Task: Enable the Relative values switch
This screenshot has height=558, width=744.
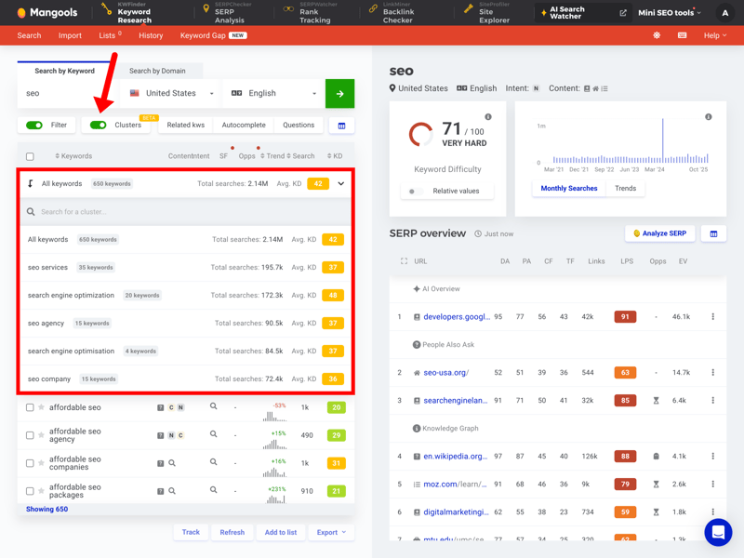Action: (414, 191)
